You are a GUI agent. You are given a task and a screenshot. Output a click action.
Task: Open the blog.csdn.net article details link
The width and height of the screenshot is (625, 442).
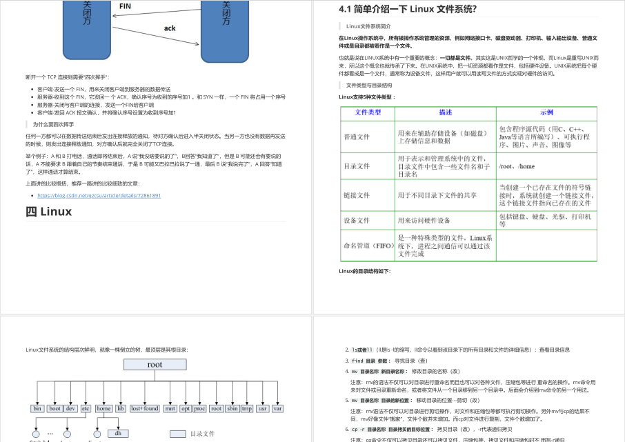99,196
